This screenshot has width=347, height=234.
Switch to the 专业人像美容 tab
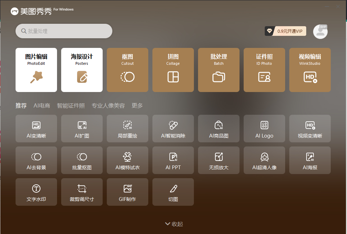click(108, 106)
